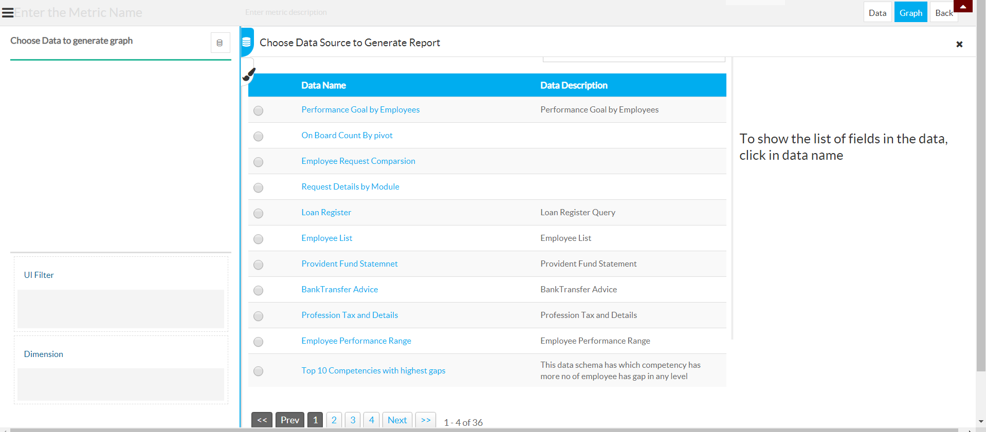986x432 pixels.
Task: Open Profession Tax and Details link
Action: pyautogui.click(x=350, y=315)
